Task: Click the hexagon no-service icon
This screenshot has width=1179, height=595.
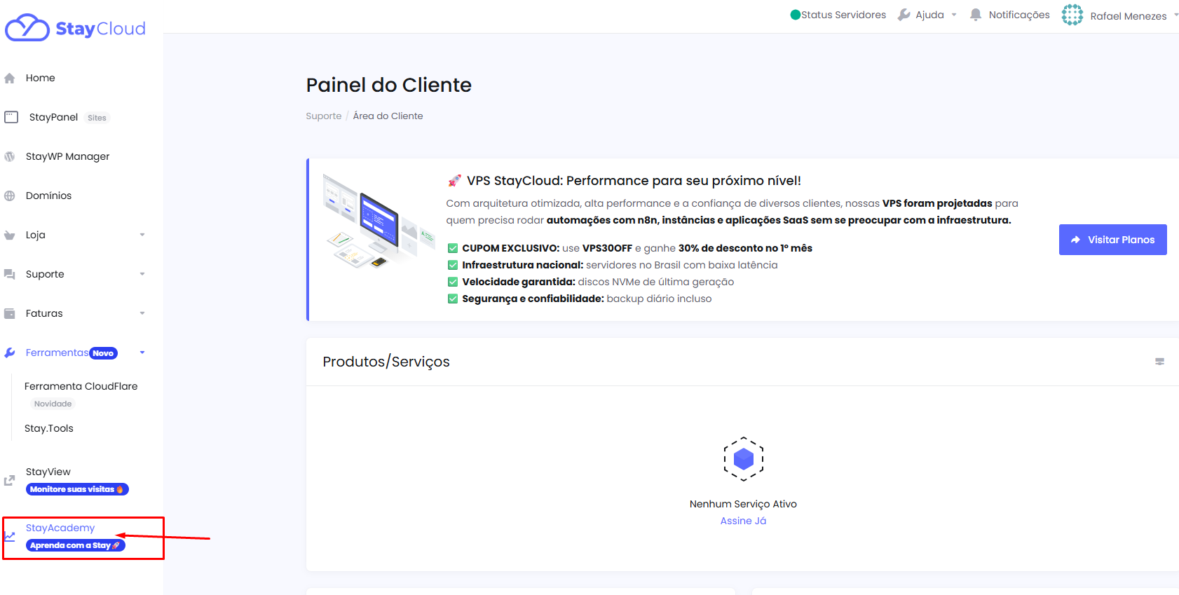Action: tap(743, 459)
